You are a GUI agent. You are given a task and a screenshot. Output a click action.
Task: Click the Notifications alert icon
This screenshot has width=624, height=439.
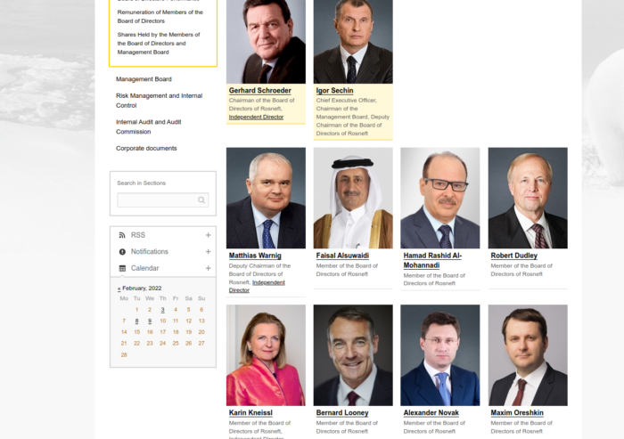coord(122,252)
